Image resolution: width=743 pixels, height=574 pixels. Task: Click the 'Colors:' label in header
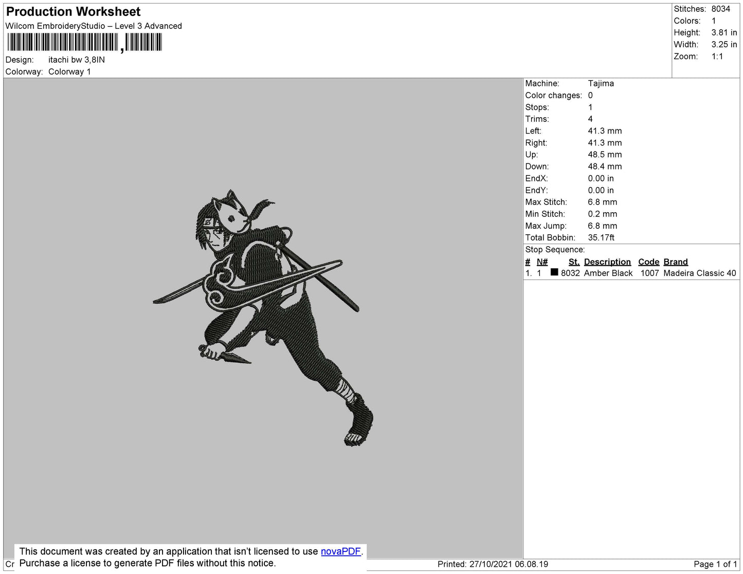click(687, 21)
